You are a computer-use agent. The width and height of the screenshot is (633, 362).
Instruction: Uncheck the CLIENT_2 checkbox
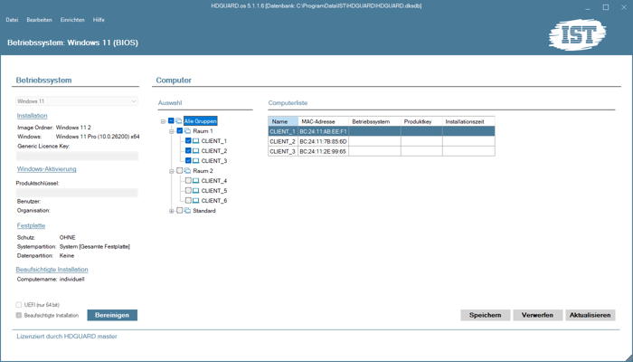(x=188, y=151)
